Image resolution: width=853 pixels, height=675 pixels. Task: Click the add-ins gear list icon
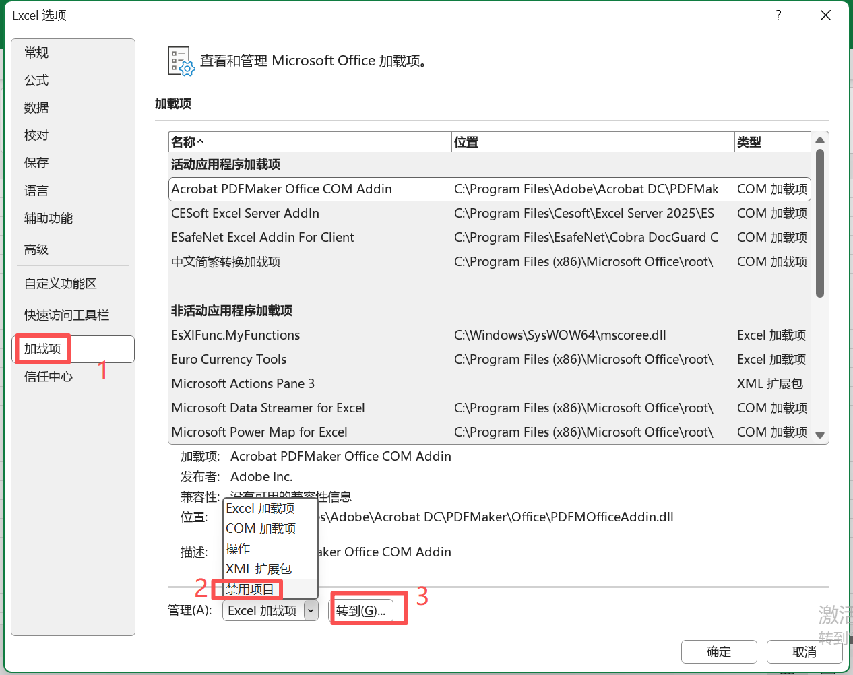[x=181, y=61]
